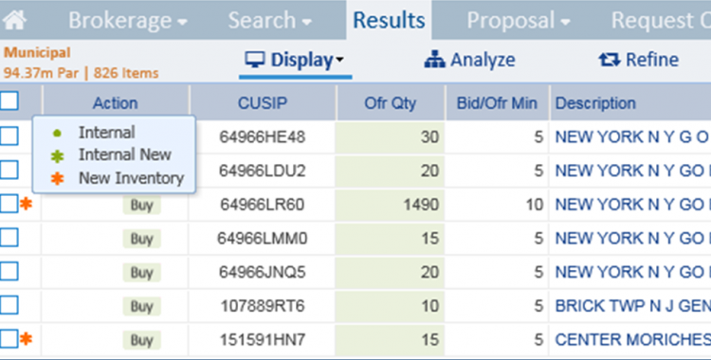This screenshot has width=711, height=360.
Task: Toggle the select-all checkbox in header
Action: (x=9, y=100)
